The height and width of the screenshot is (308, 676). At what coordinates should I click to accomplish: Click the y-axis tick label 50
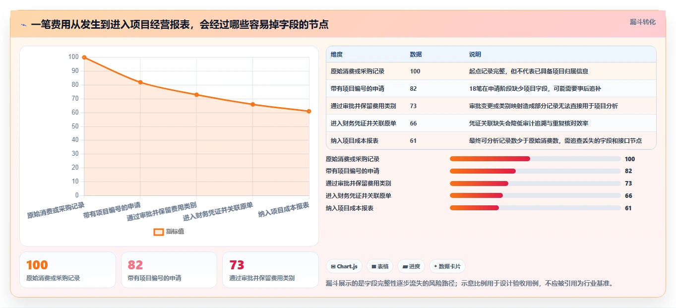[x=75, y=126]
